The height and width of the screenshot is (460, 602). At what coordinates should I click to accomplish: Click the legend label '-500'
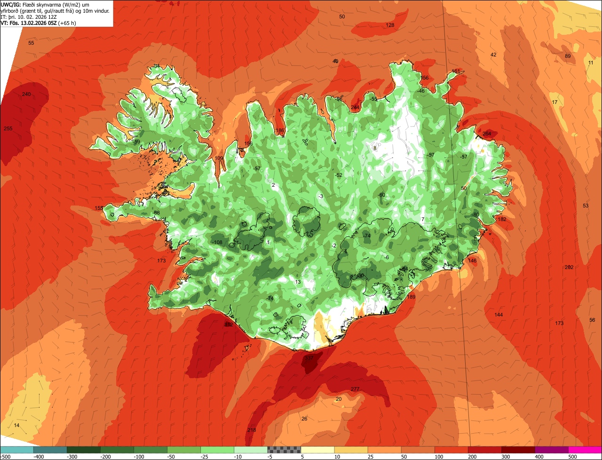tap(5, 457)
